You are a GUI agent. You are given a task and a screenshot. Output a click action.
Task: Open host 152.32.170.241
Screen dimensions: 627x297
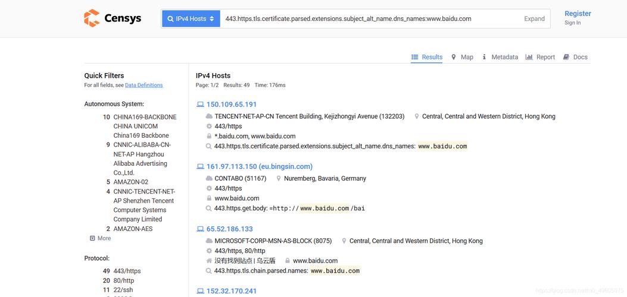point(232,291)
